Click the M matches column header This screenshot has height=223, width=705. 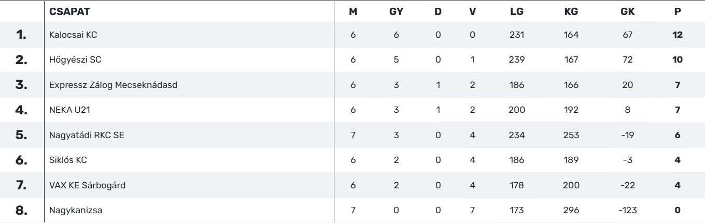[353, 11]
